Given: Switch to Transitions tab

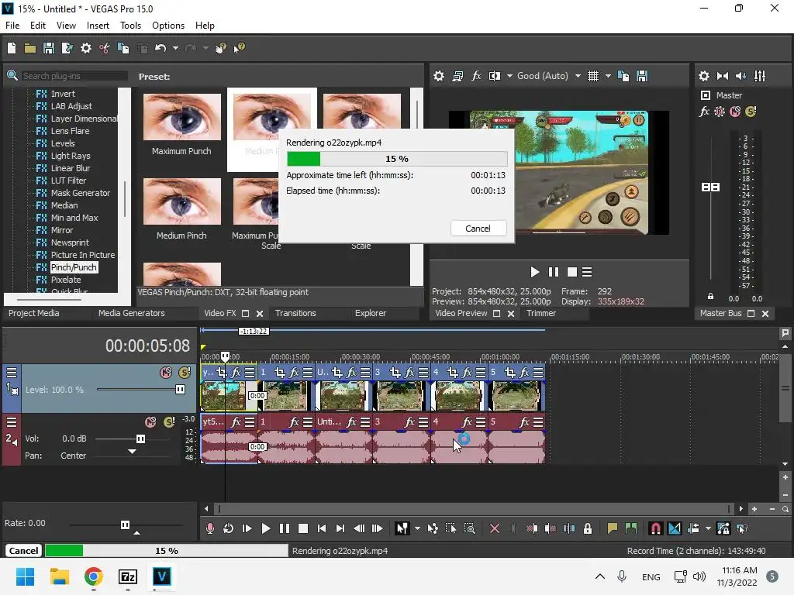Looking at the screenshot, I should pos(295,313).
